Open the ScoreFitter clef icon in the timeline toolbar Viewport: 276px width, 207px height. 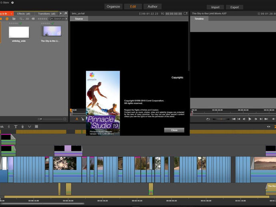[x=9, y=126]
